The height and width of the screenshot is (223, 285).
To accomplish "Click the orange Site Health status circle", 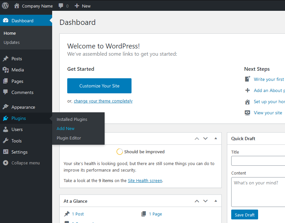I will 119,152.
